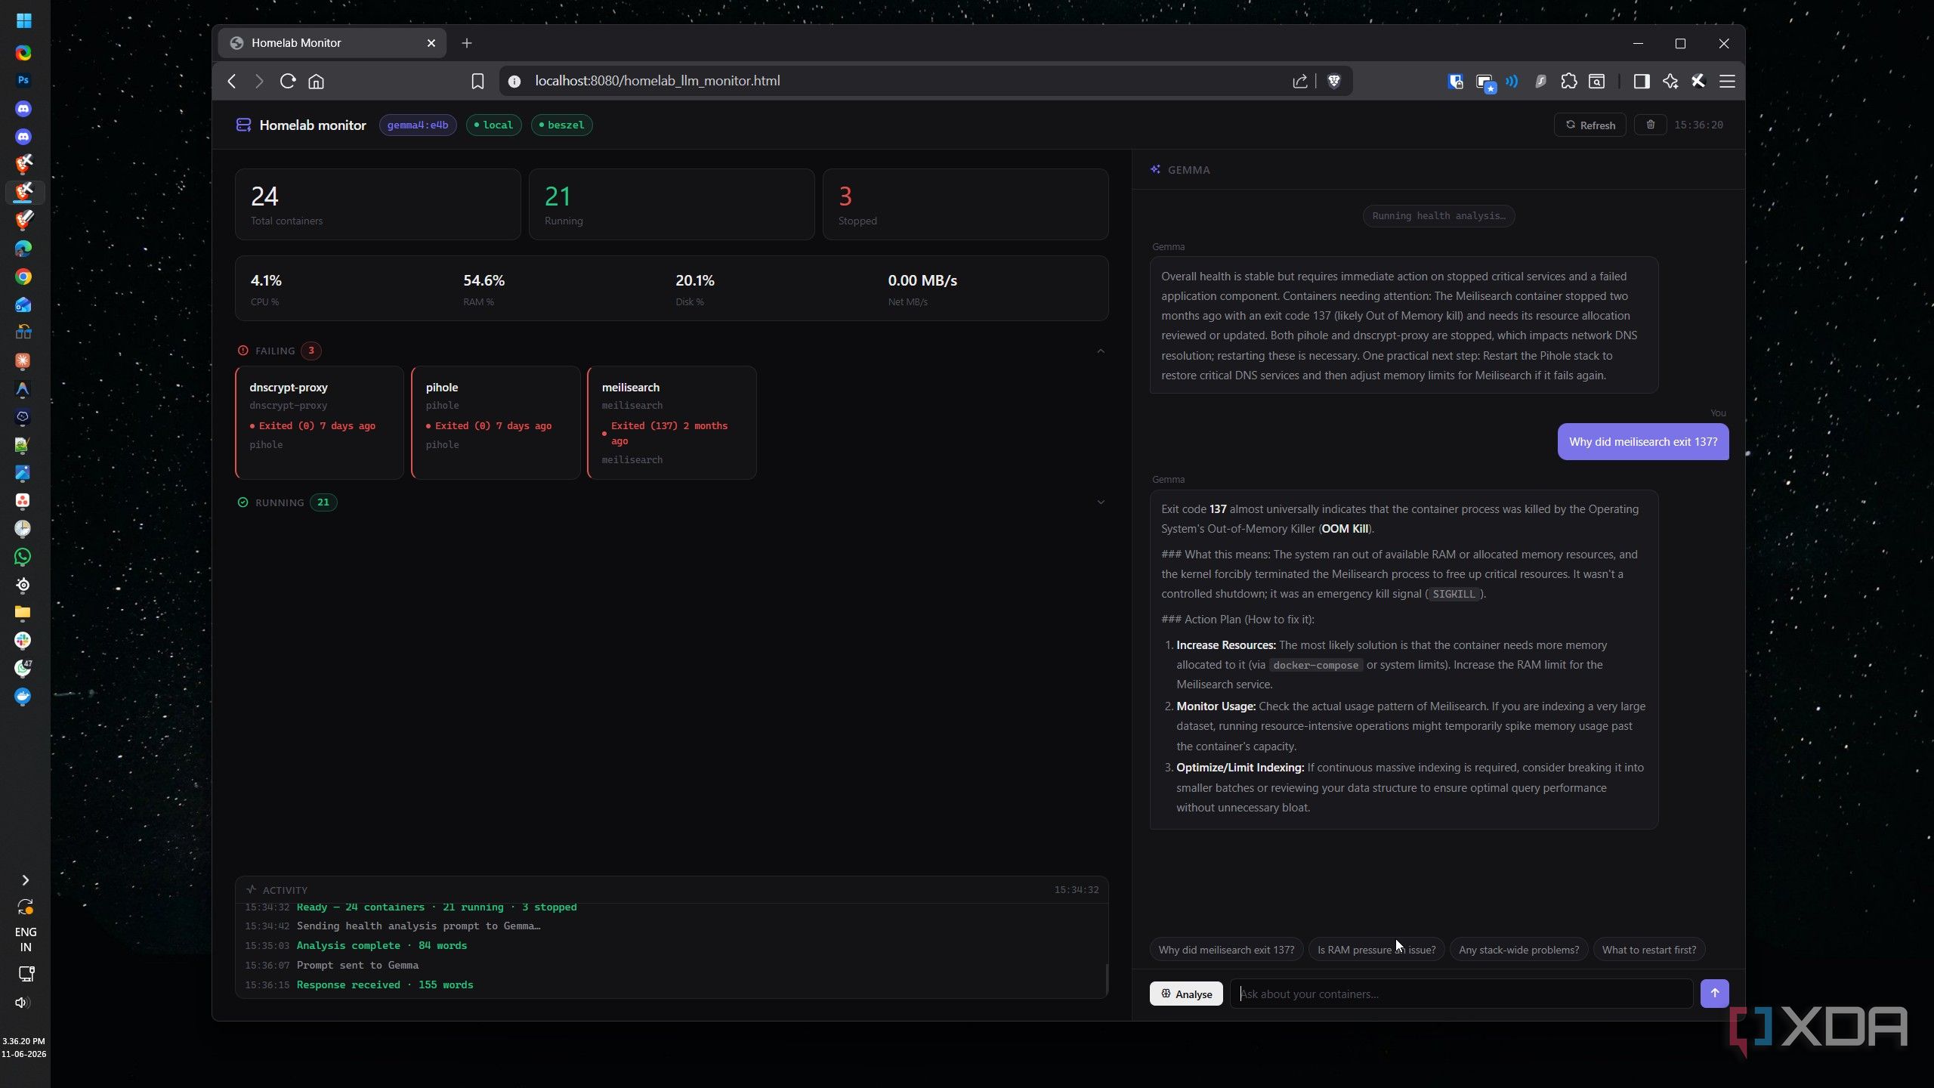Viewport: 1934px width, 1088px height.
Task: Click the 20.1% Disk value
Action: point(694,280)
